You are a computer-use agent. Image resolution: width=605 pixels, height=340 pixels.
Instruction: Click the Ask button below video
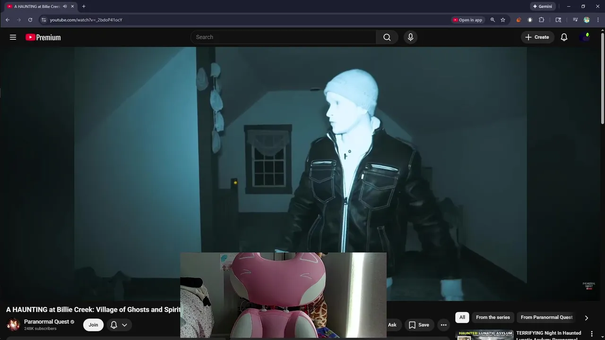[x=392, y=325]
